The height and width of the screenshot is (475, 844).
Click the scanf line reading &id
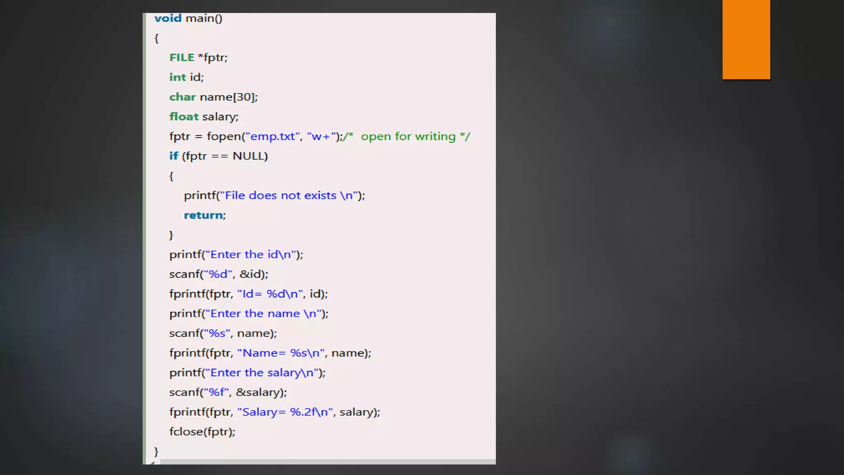point(218,275)
